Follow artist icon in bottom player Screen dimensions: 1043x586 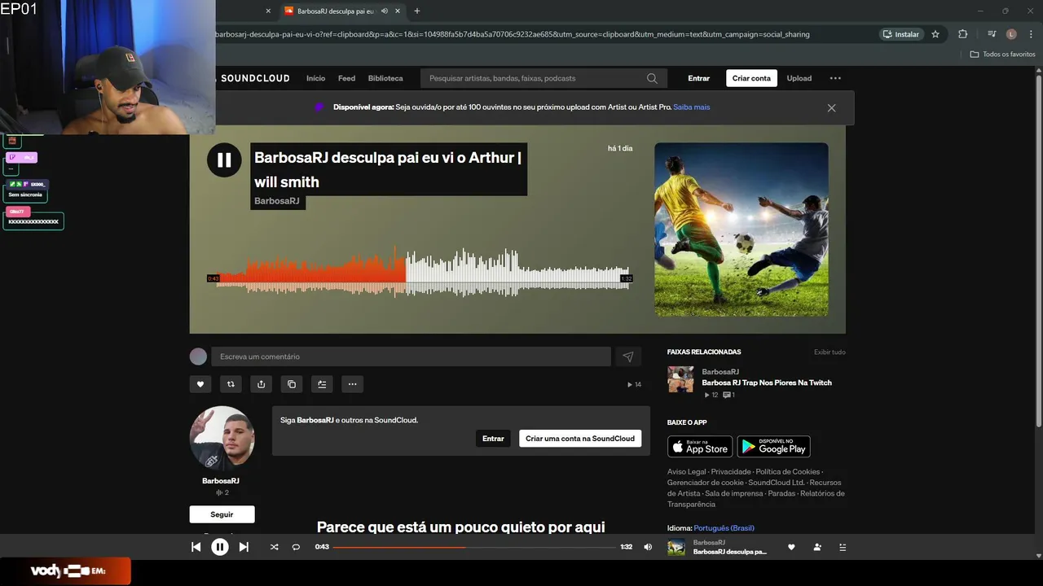click(817, 547)
